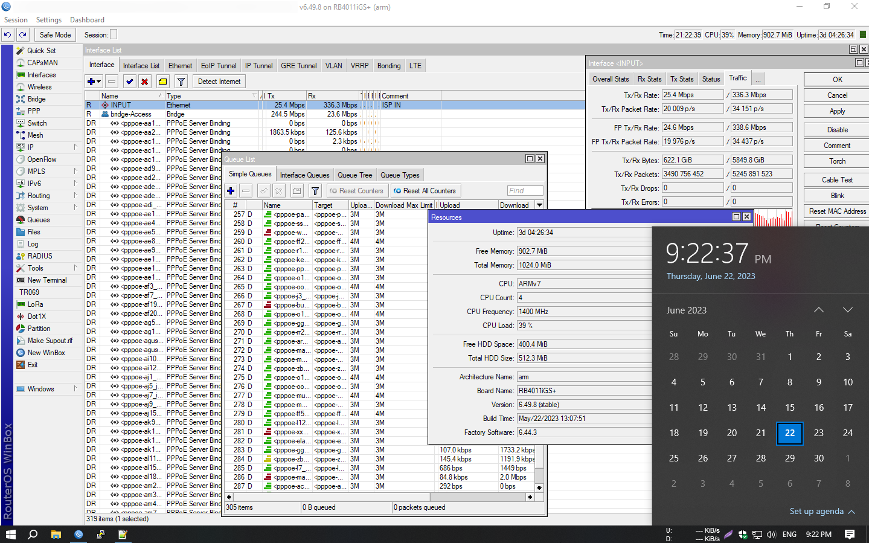Screen dimensions: 869x543
Task: Open Log from the sidebar
Action: tap(33, 244)
